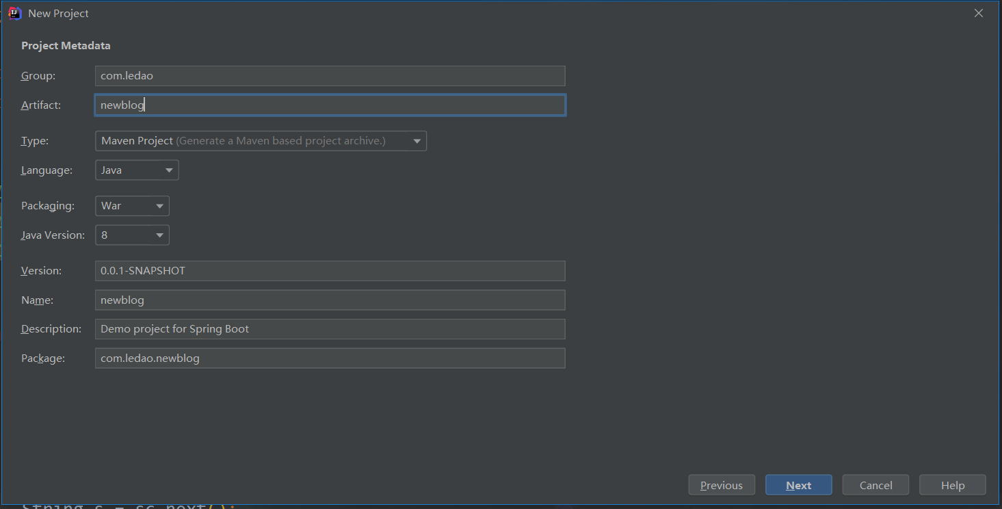1002x509 pixels.
Task: Click the Packaging dropdown arrow icon
Action: [159, 206]
